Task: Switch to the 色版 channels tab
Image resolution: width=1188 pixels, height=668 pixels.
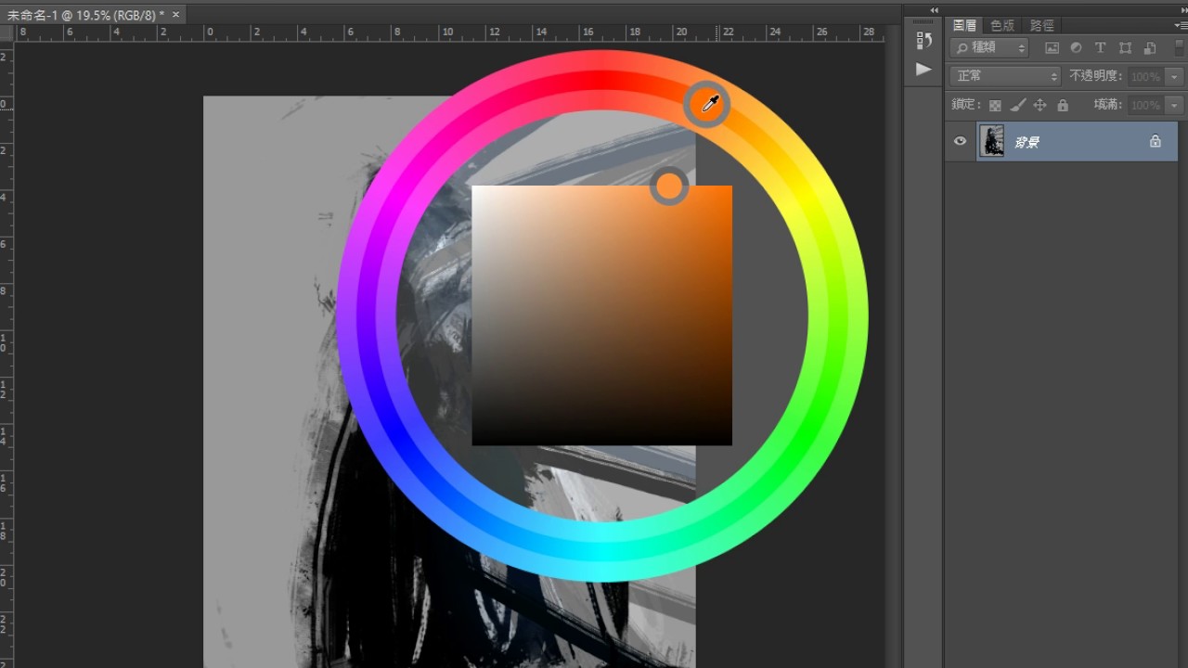Action: pyautogui.click(x=1002, y=26)
